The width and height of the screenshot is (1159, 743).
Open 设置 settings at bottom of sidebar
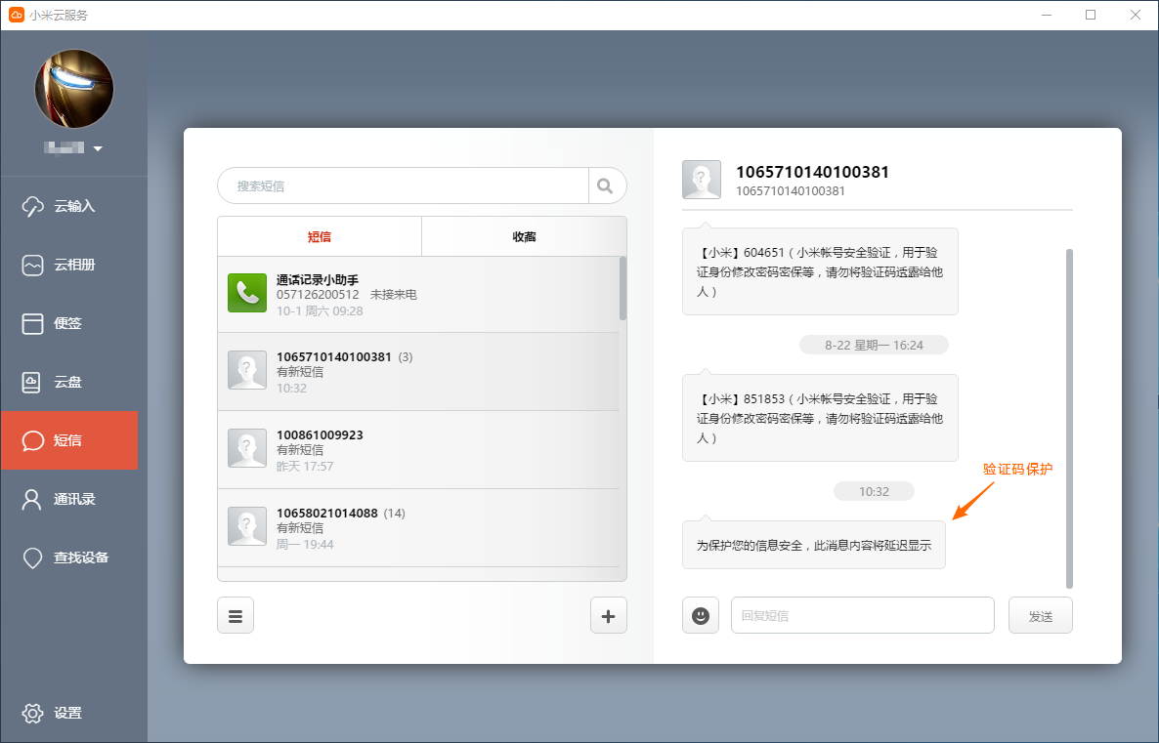52,713
